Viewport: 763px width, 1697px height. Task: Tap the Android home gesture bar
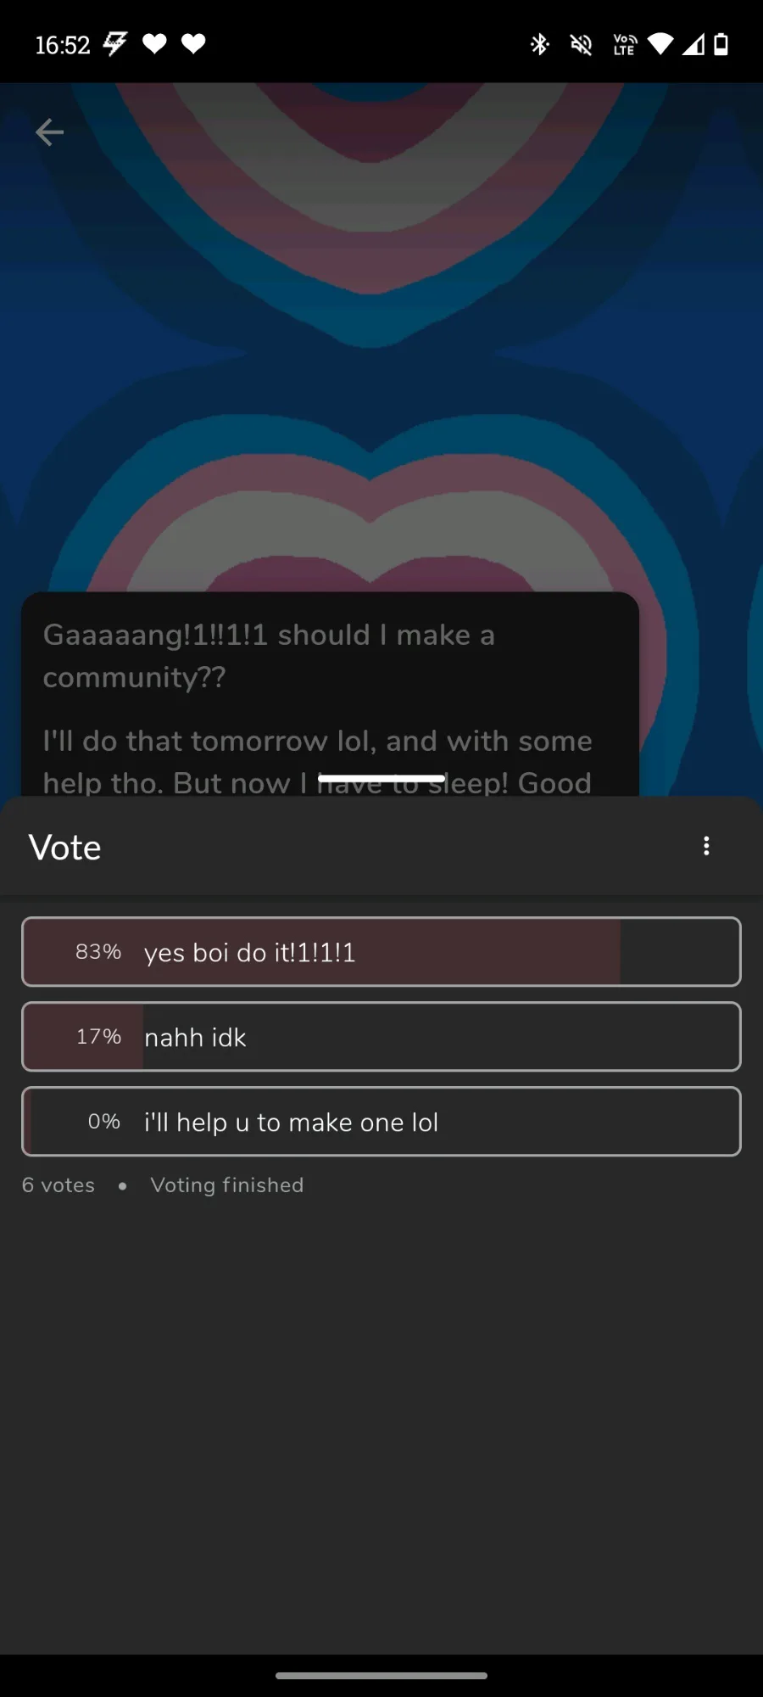[381, 1676]
